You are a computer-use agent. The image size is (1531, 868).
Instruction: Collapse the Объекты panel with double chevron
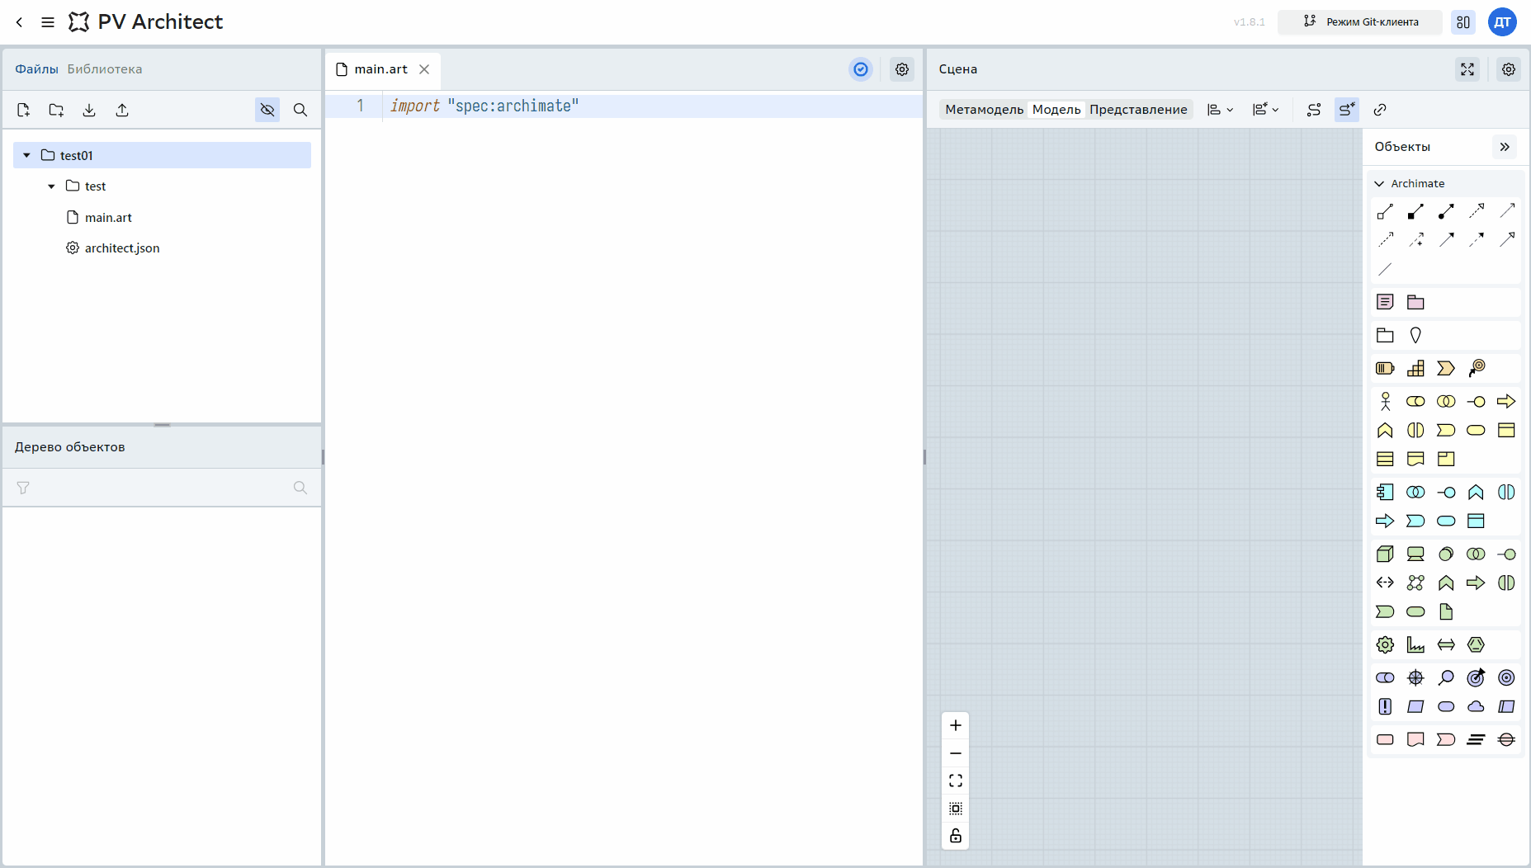pos(1505,147)
